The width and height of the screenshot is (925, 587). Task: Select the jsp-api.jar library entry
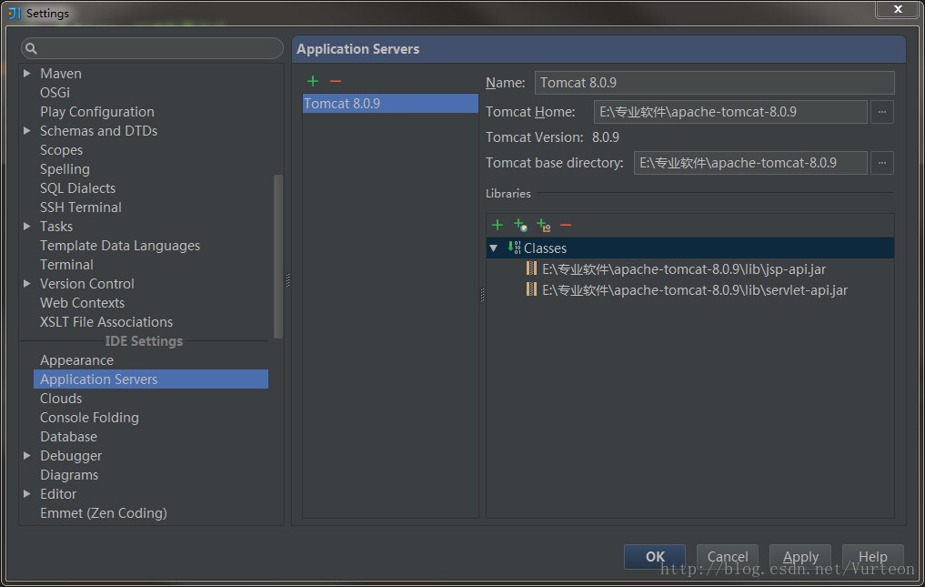click(684, 269)
